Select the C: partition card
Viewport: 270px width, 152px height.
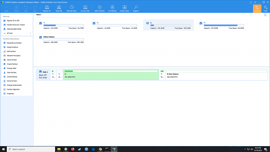pyautogui.click(x=168, y=25)
